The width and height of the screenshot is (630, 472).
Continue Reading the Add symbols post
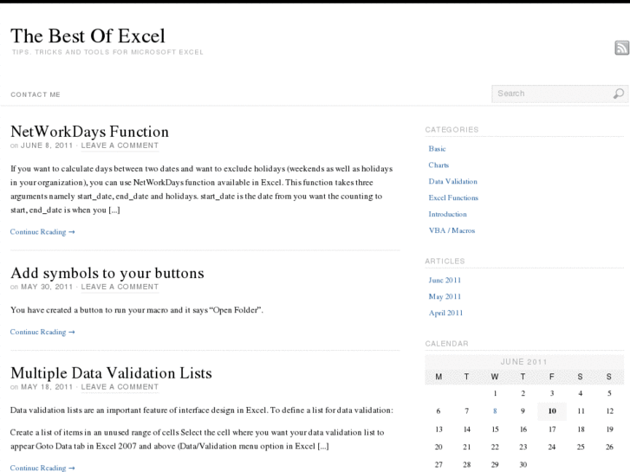pos(42,332)
